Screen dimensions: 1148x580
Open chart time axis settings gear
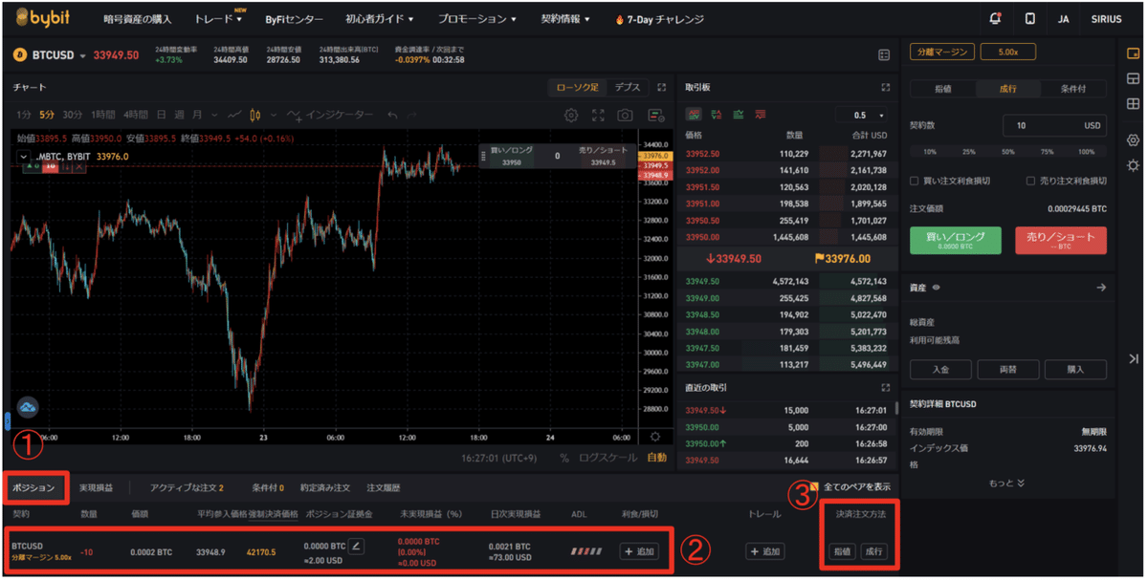654,437
